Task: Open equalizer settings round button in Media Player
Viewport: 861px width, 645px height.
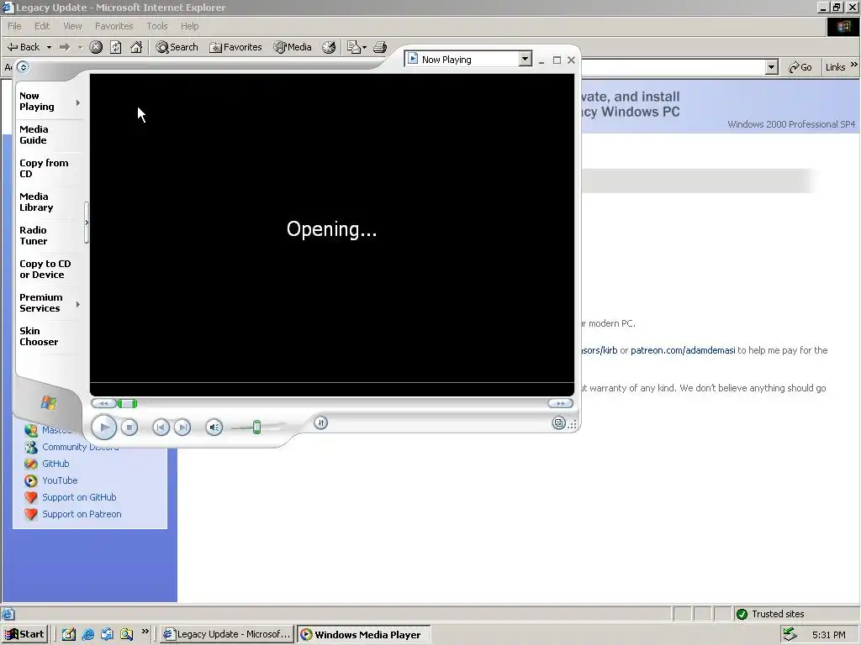Action: point(320,423)
